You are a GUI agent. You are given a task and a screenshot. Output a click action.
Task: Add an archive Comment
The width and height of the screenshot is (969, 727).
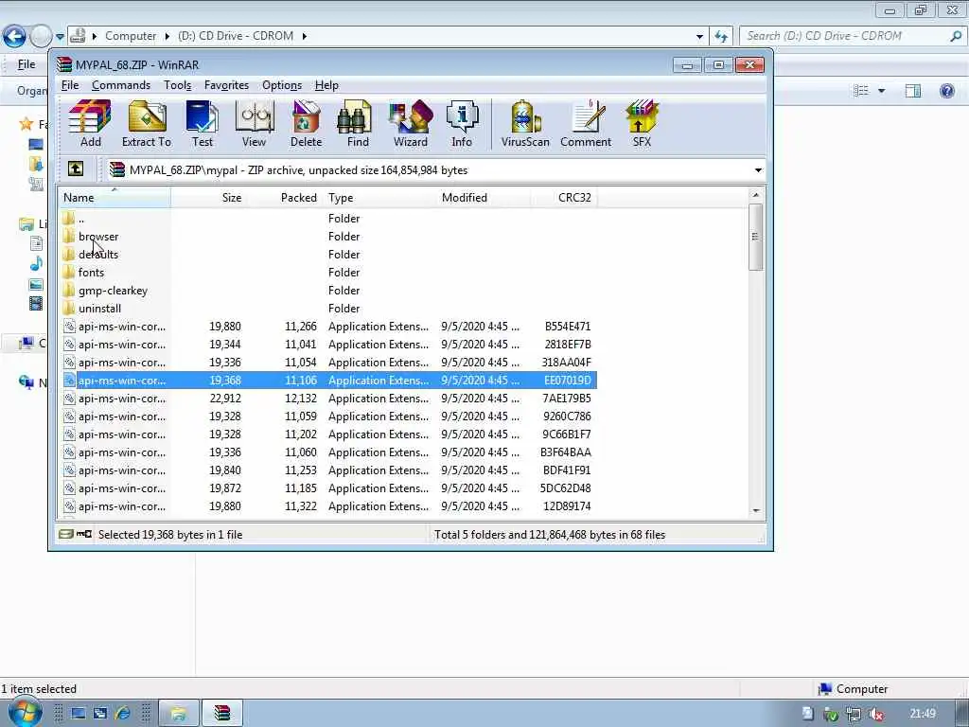[x=586, y=124]
